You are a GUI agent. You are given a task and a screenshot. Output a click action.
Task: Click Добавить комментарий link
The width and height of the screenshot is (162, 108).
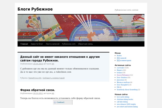(x=54, y=78)
